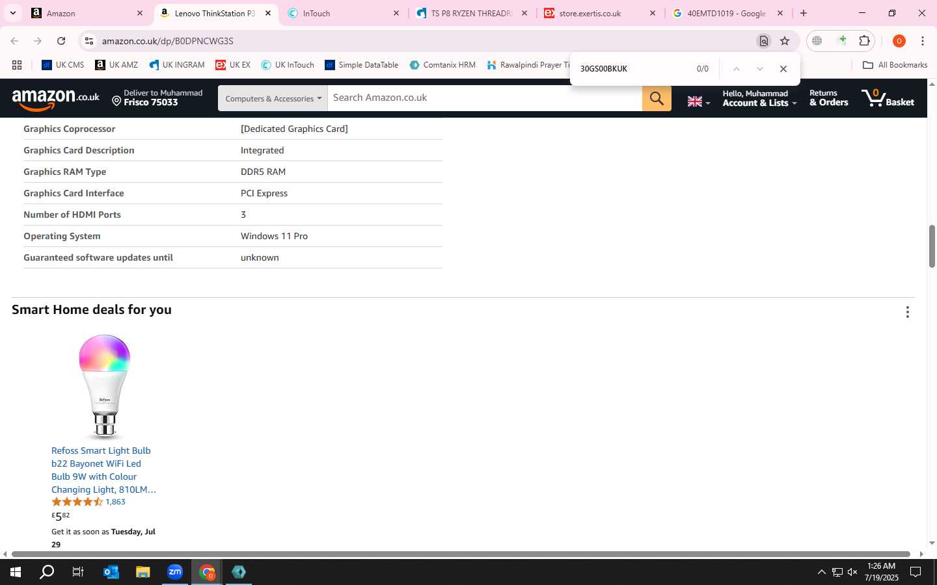This screenshot has width=937, height=585.
Task: Click the UK flag language selector
Action: coord(698,101)
